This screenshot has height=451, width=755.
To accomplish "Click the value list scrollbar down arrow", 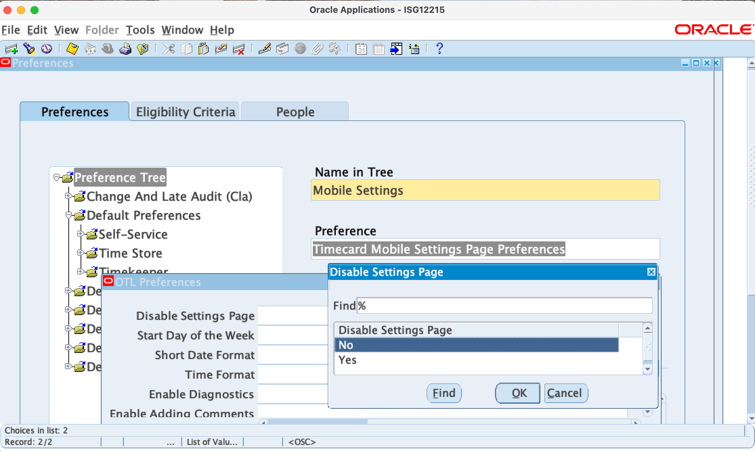I will tap(647, 369).
